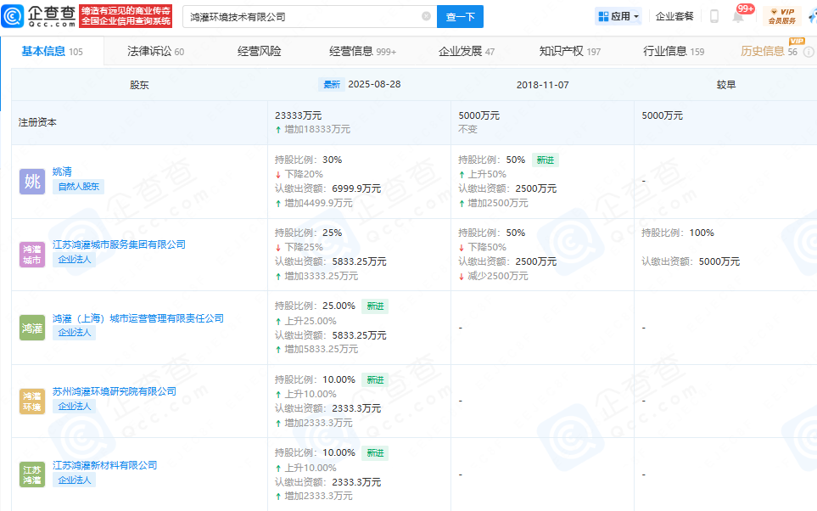Click the info icon beside 历史信息
The image size is (817, 511).
coord(809,52)
